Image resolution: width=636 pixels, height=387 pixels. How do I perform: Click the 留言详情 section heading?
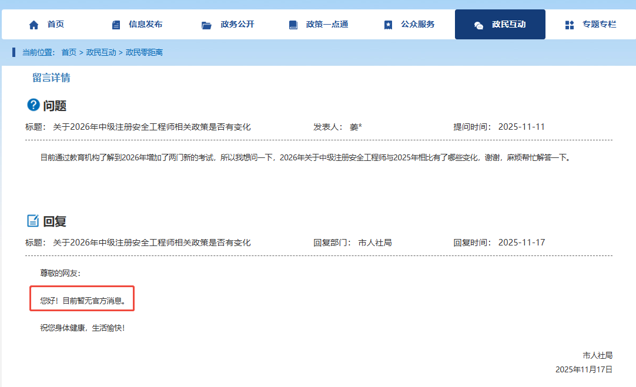point(51,78)
